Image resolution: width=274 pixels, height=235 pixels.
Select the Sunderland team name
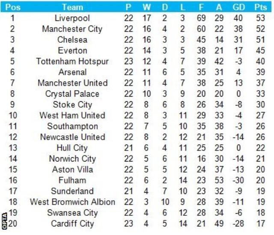pyautogui.click(x=72, y=191)
